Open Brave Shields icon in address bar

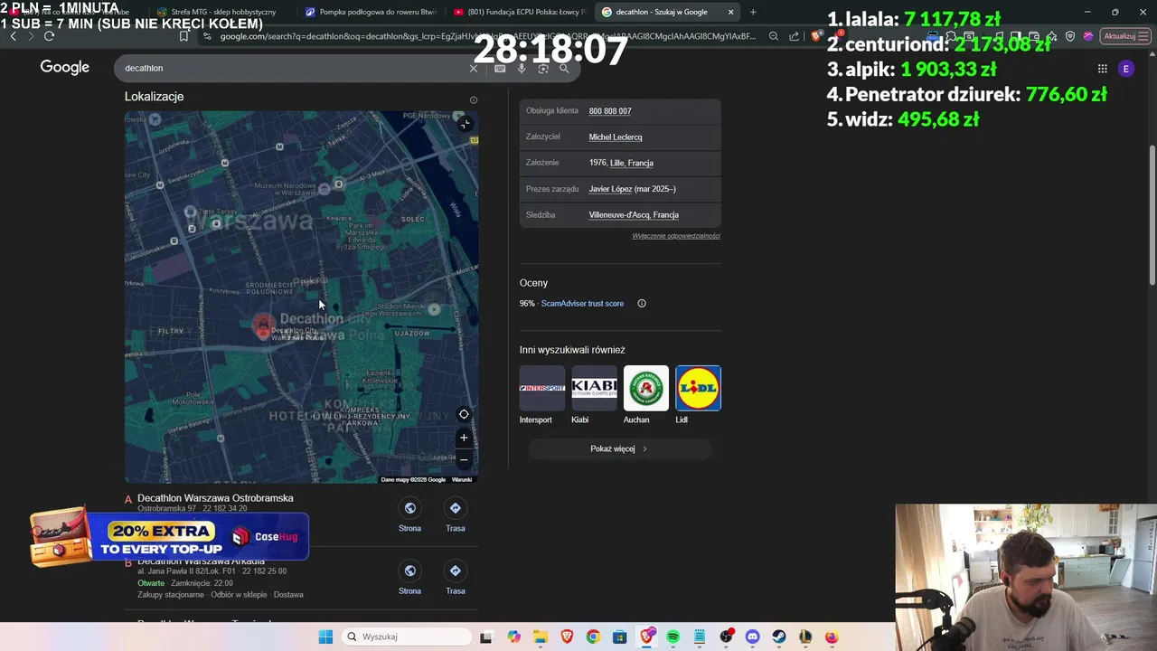816,36
